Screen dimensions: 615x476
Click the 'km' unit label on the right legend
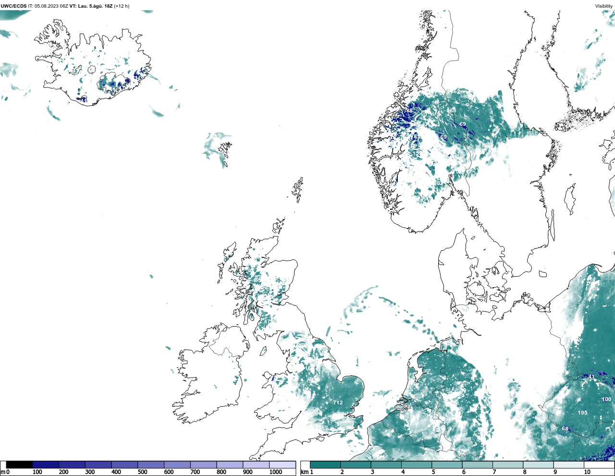(x=304, y=472)
